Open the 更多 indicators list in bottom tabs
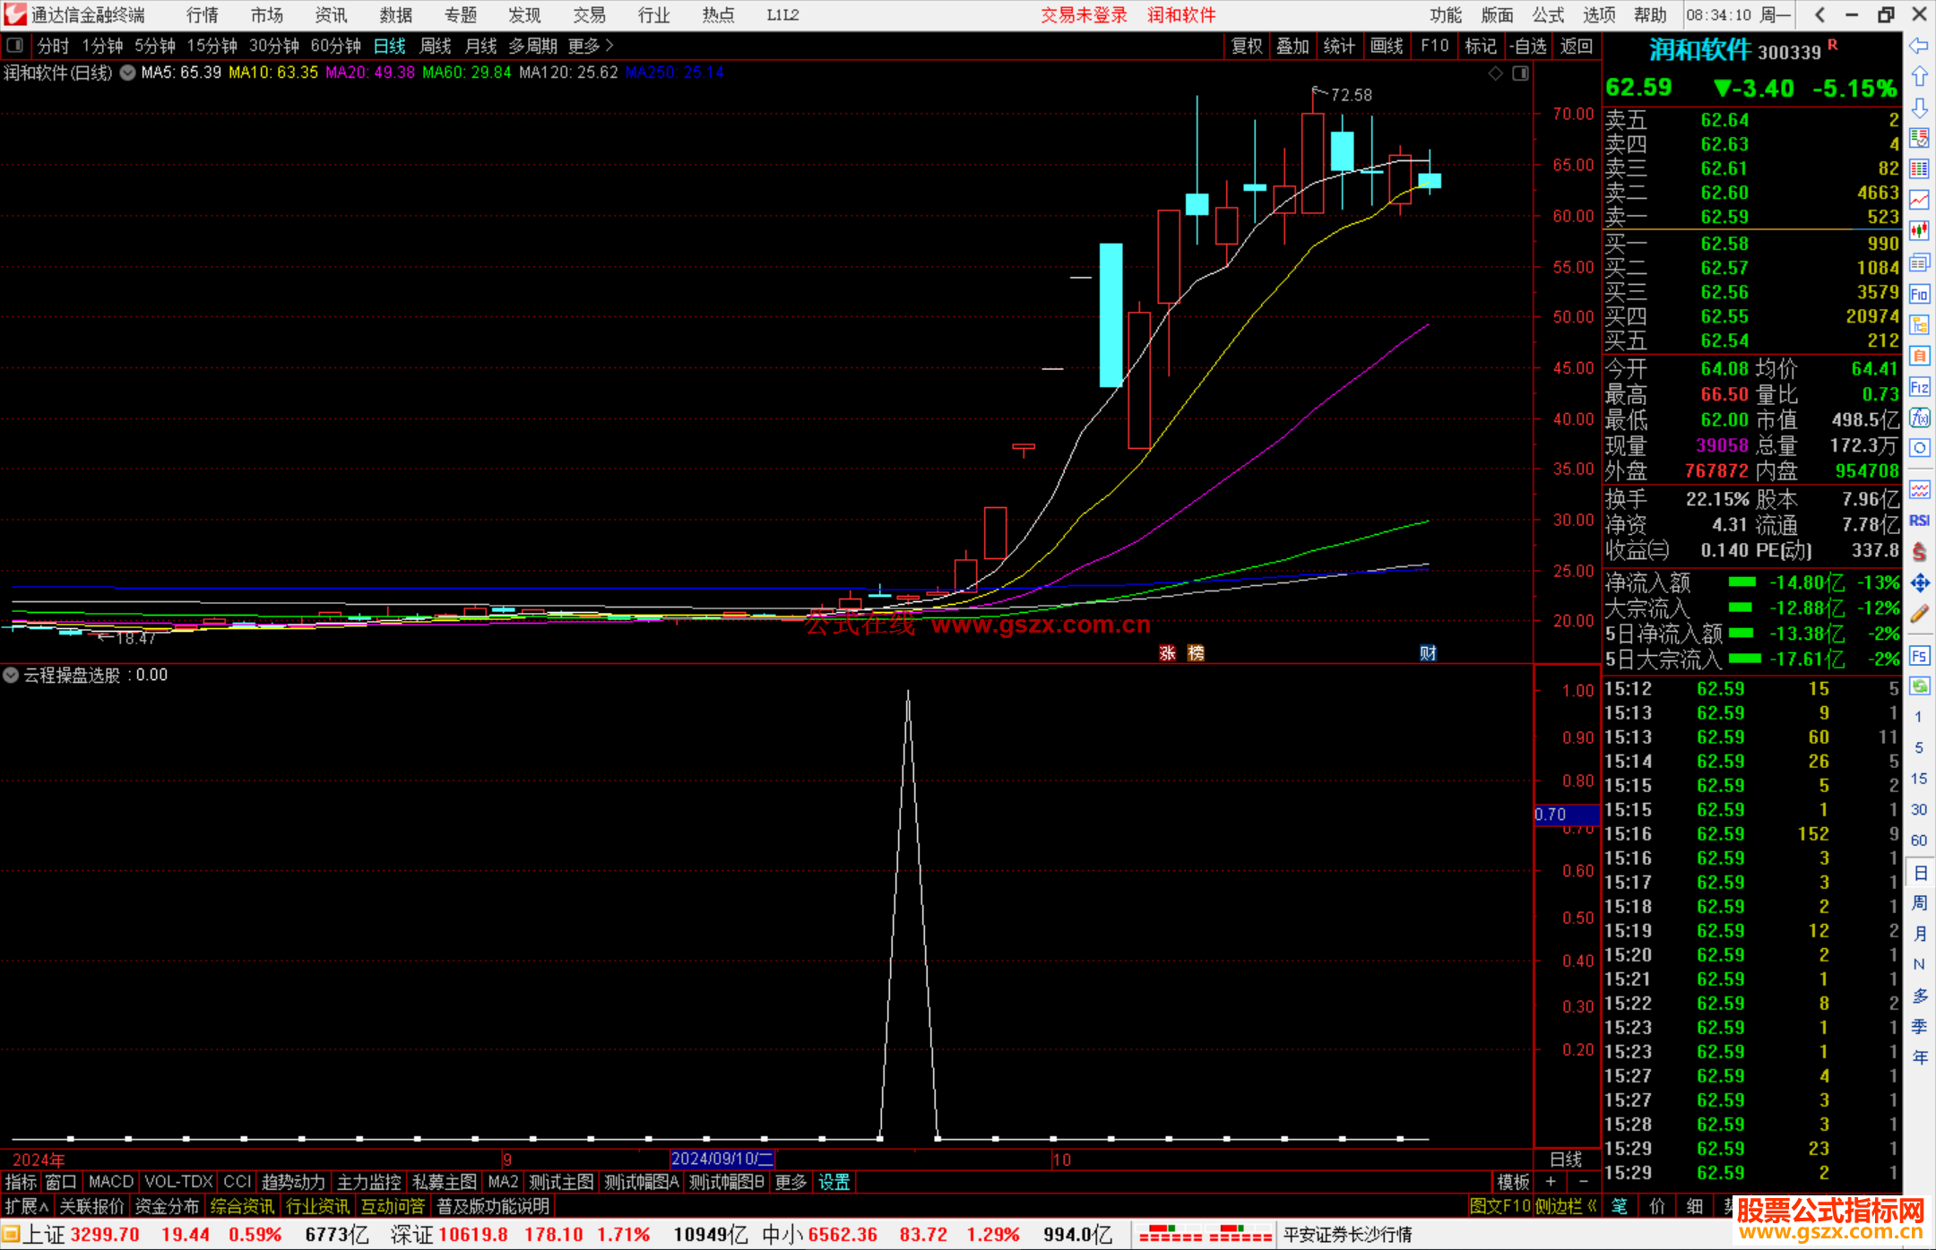 click(x=791, y=1182)
